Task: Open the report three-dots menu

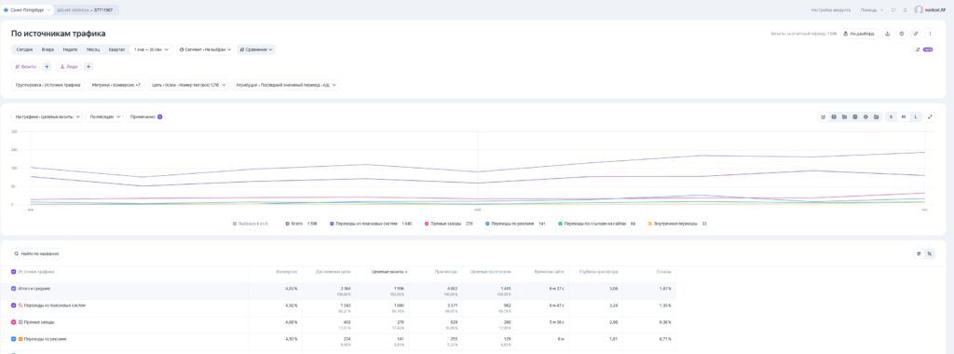Action: tap(930, 34)
